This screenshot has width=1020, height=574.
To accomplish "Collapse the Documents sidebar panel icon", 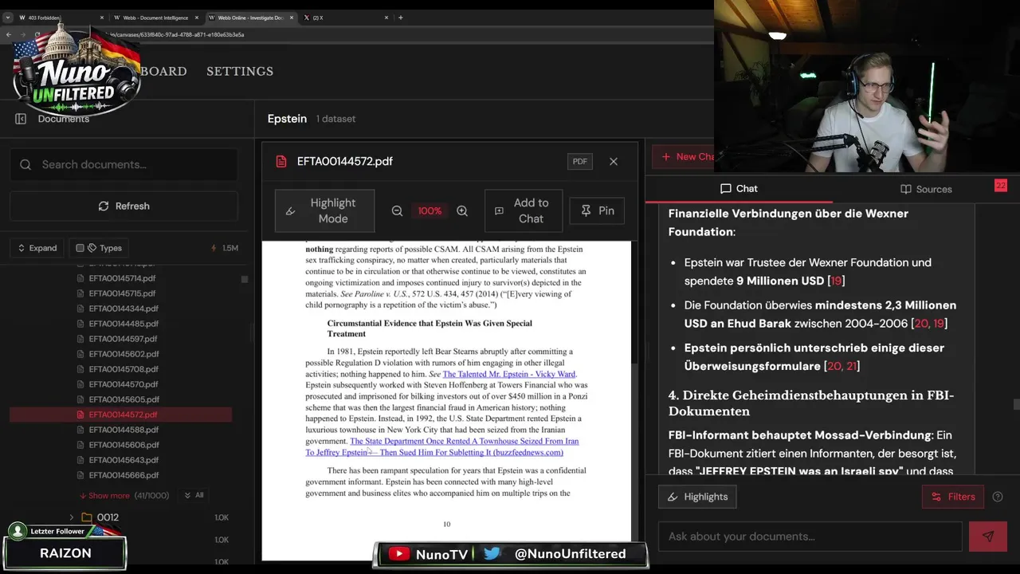I will [x=21, y=119].
